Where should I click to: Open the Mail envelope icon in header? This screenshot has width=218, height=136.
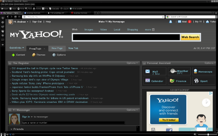[x=179, y=22]
